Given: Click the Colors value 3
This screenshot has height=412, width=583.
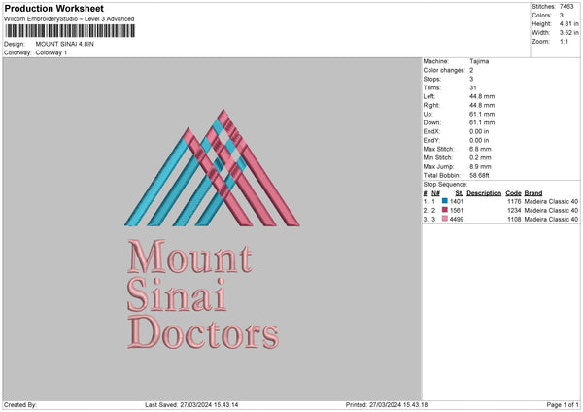Looking at the screenshot, I should pos(561,16).
